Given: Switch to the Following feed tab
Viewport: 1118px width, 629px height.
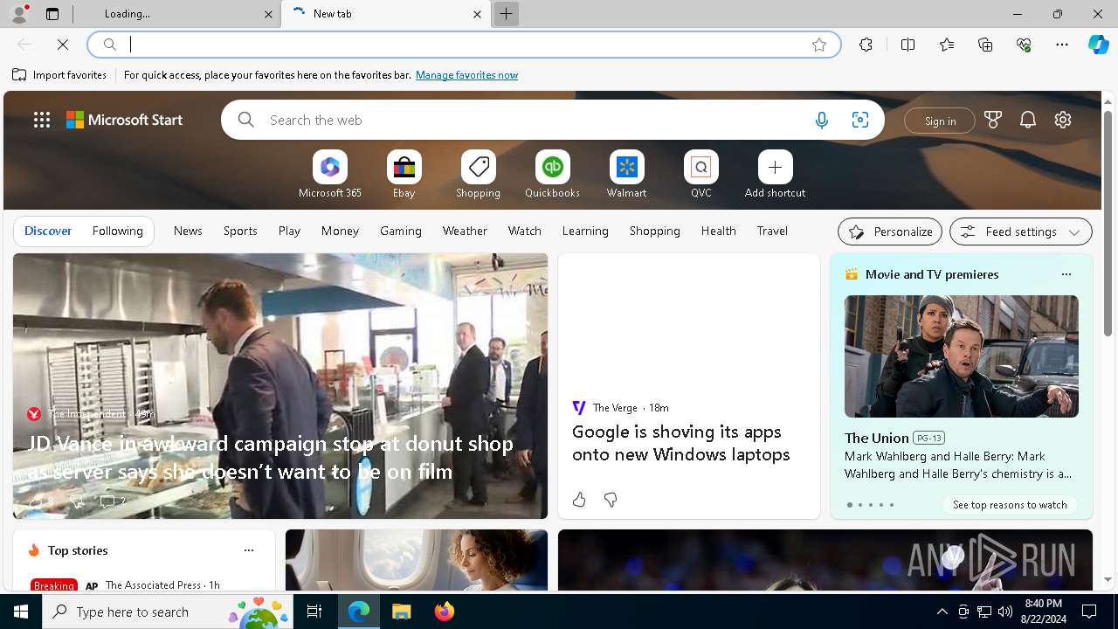Looking at the screenshot, I should pyautogui.click(x=117, y=231).
